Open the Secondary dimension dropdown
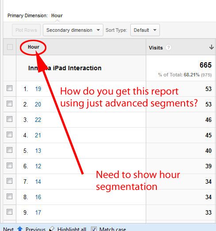This screenshot has height=231, width=216. [73, 30]
